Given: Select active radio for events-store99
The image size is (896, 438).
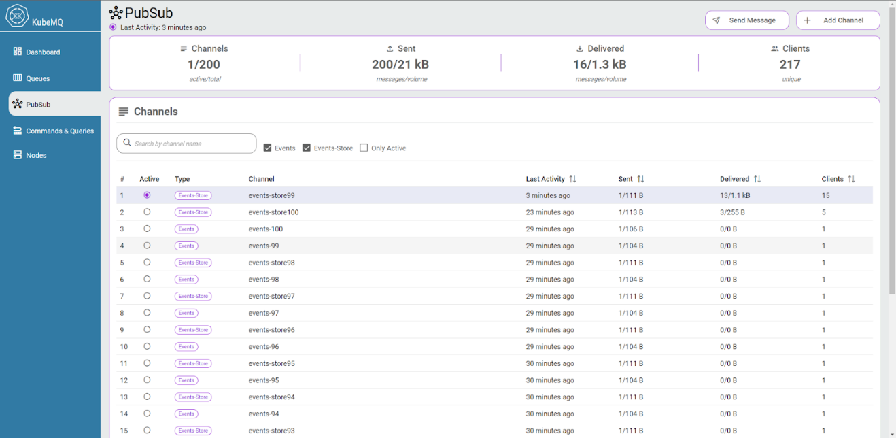Looking at the screenshot, I should 147,195.
